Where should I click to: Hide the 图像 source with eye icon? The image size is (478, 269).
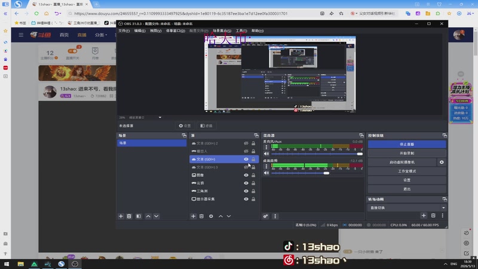(x=246, y=175)
